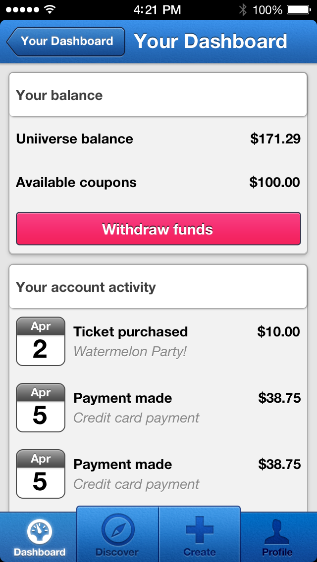Image resolution: width=317 pixels, height=562 pixels.
Task: Tap the Wi-Fi signal icon
Action: [x=50, y=9]
